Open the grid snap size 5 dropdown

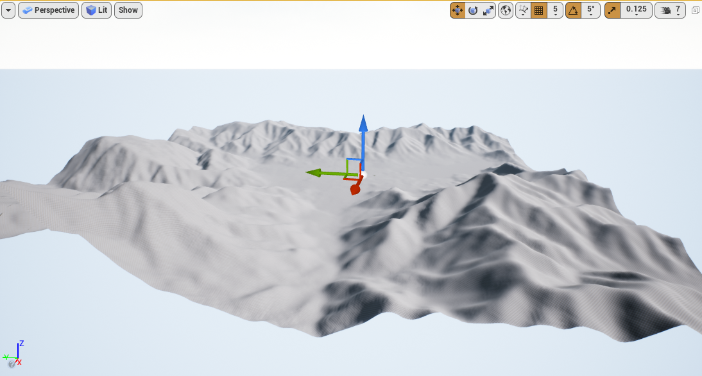click(555, 10)
